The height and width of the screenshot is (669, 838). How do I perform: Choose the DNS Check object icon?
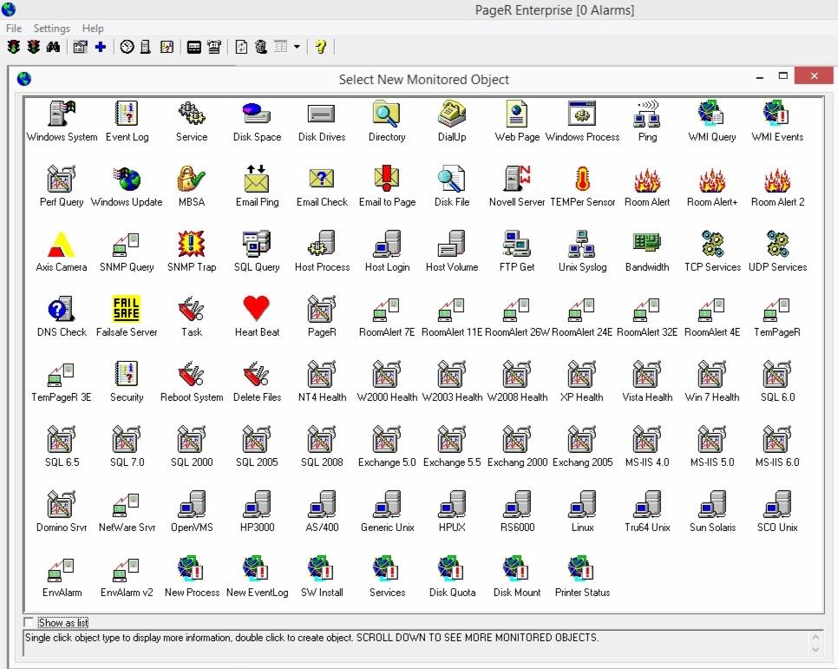click(62, 309)
